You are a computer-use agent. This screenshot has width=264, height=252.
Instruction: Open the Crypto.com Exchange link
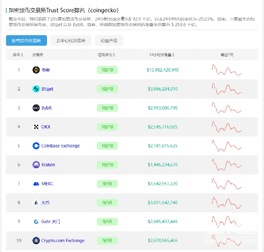pyautogui.click(x=63, y=241)
